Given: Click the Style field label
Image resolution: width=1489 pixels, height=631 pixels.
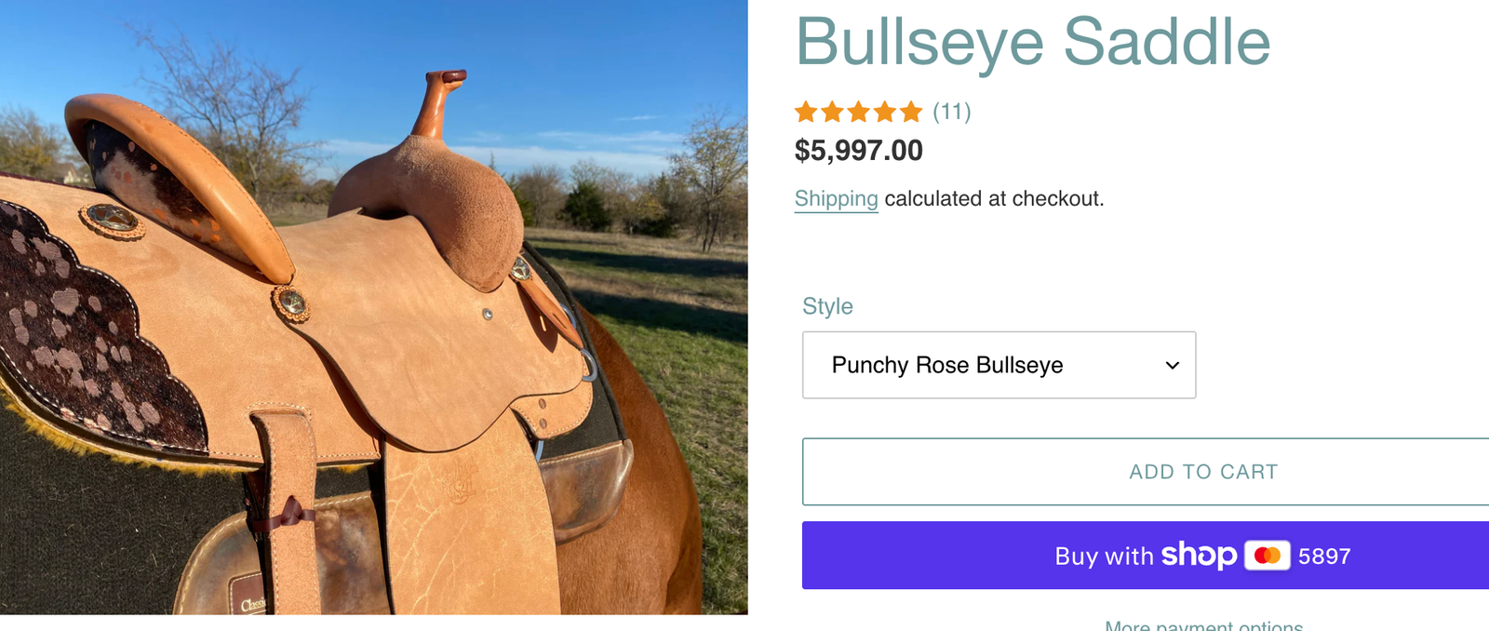Looking at the screenshot, I should (x=827, y=306).
